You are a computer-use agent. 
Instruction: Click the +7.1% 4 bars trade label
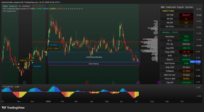coord(53,48)
